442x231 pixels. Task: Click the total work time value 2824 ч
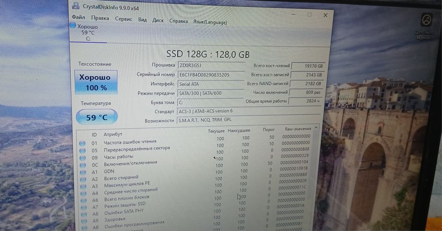[305, 101]
